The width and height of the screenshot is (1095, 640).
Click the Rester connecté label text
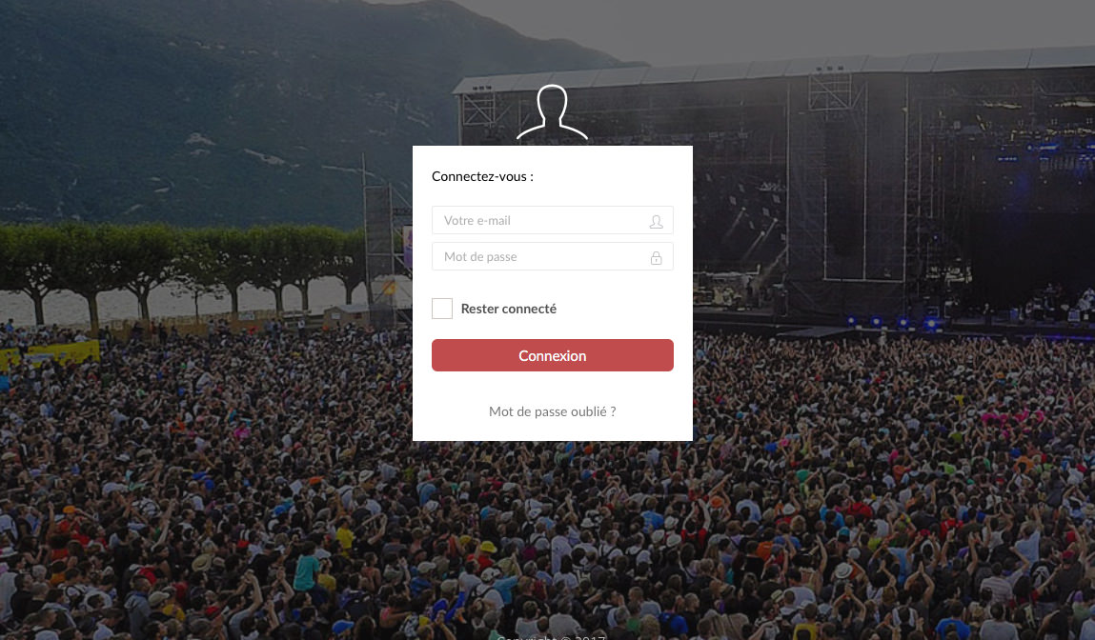click(508, 309)
